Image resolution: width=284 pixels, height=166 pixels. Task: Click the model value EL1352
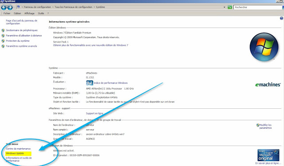90,77
